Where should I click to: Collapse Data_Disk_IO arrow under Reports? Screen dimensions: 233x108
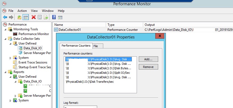click(15, 82)
